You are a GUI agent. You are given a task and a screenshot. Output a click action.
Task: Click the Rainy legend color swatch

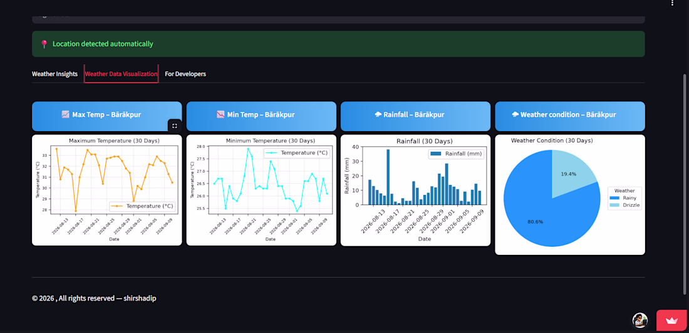pos(614,198)
